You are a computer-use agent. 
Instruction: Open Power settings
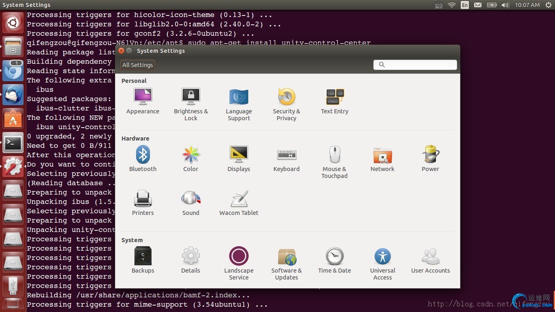(x=430, y=159)
